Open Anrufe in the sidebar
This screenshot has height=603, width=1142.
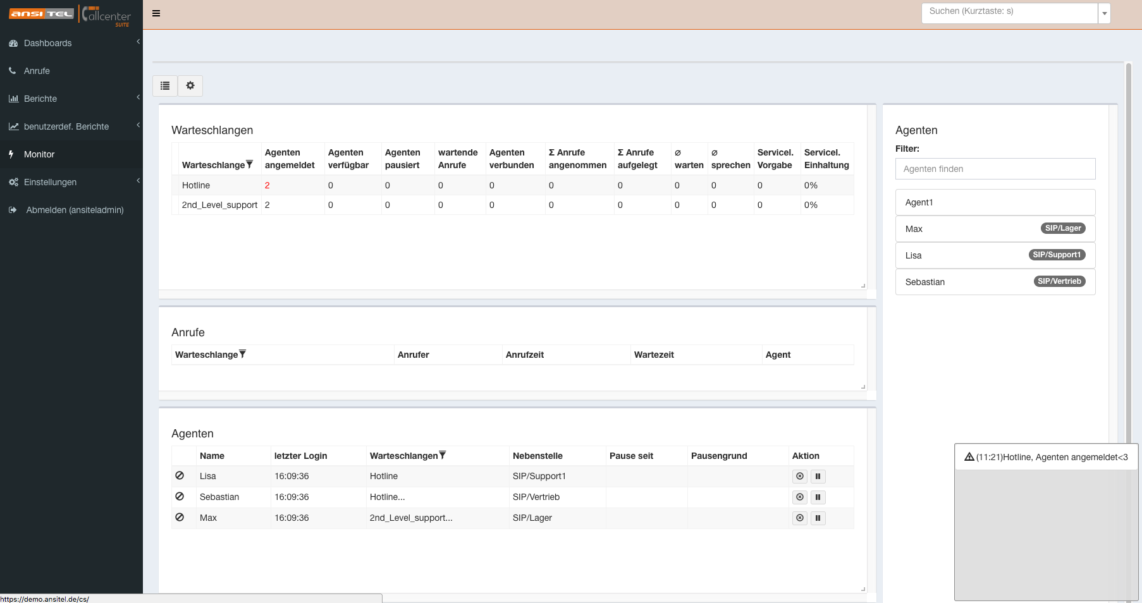tap(37, 71)
